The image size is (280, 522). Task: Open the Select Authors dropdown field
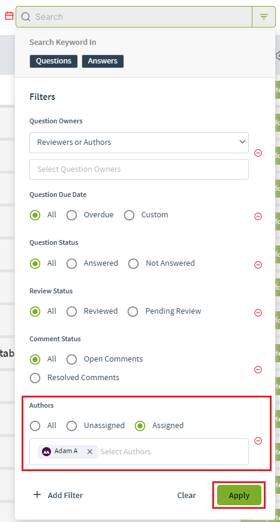click(x=139, y=451)
